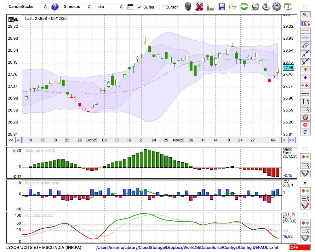Image resolution: width=315 pixels, height=252 pixels.
Task: Open the settings gear icon
Action: click(x=277, y=7)
